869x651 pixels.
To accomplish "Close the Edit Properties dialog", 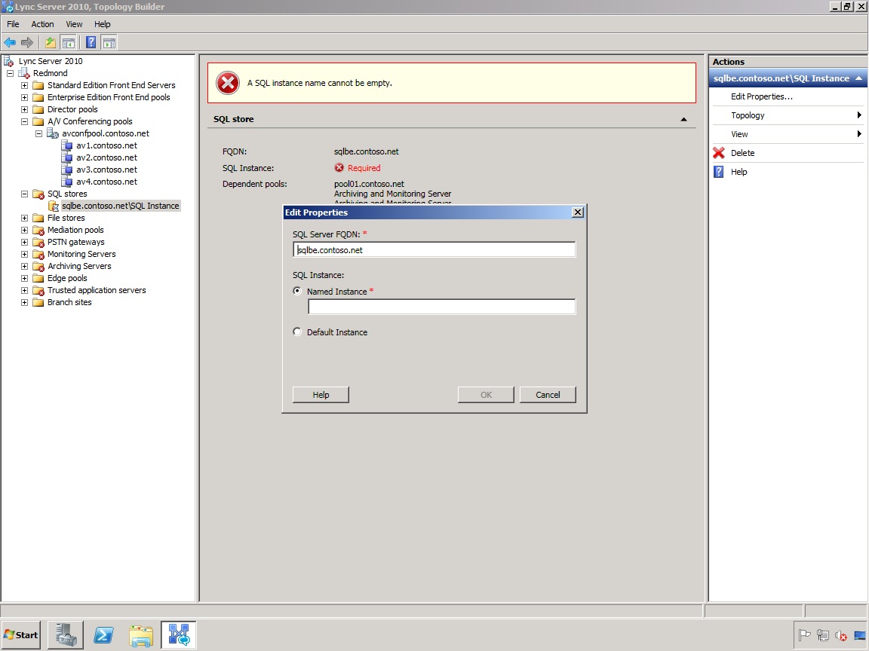I will 578,212.
